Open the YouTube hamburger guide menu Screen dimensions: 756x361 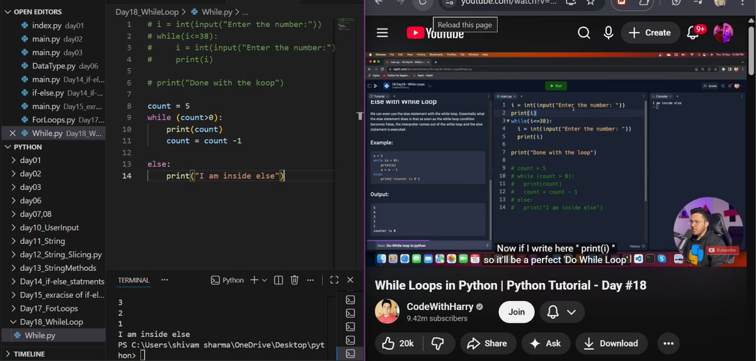pyautogui.click(x=382, y=33)
